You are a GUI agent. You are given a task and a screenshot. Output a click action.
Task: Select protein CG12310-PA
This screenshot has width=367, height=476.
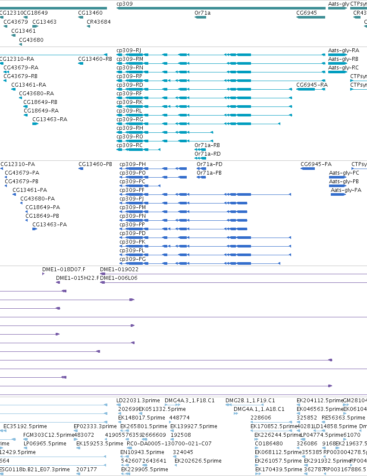18,164
